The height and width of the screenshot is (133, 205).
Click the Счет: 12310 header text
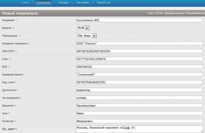click(x=155, y=13)
